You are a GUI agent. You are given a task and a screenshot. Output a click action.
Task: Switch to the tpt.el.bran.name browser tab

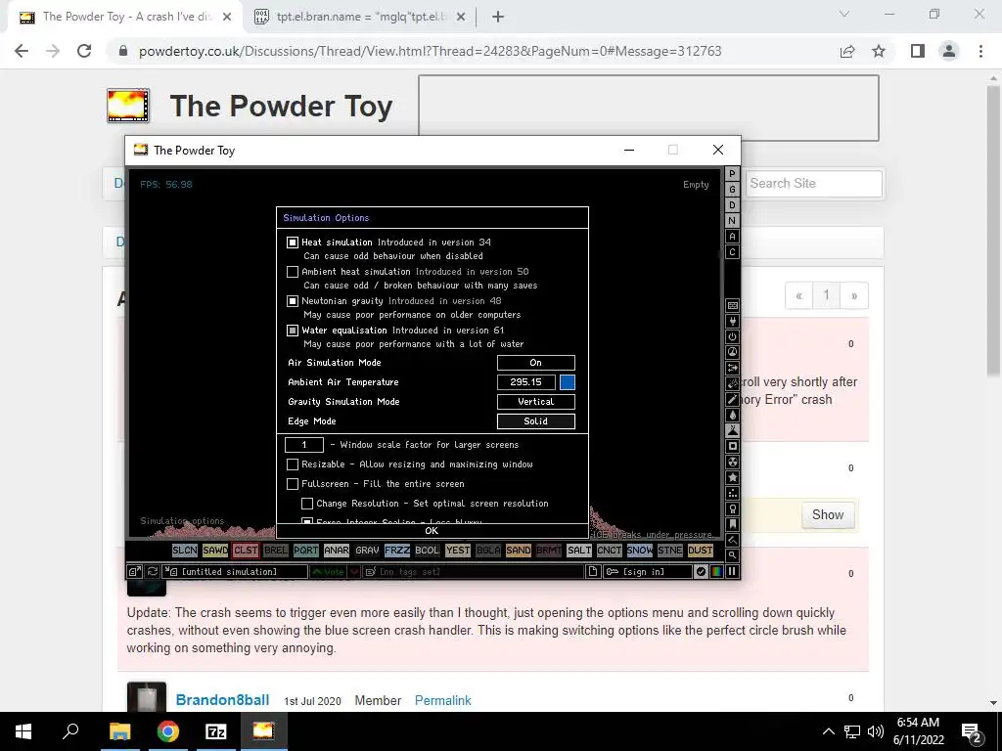point(359,17)
